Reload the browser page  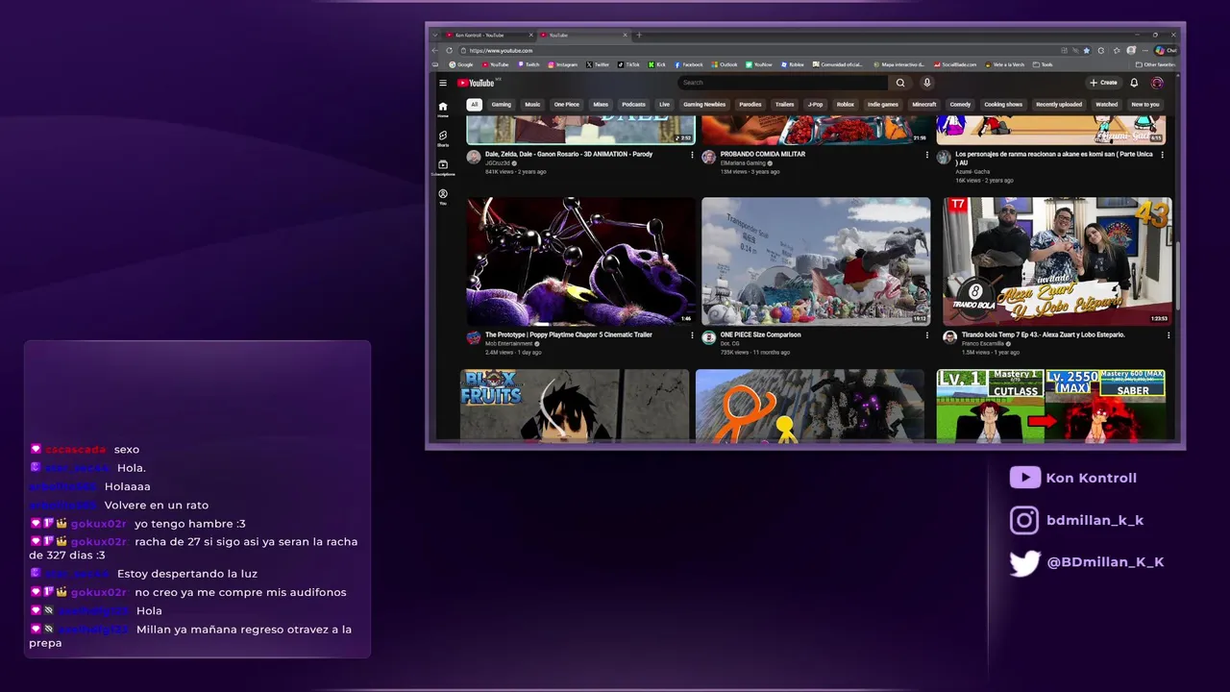[x=449, y=50]
